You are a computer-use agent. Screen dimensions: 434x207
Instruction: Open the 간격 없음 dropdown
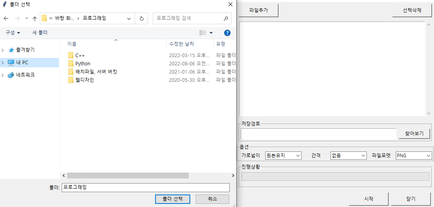click(x=348, y=155)
